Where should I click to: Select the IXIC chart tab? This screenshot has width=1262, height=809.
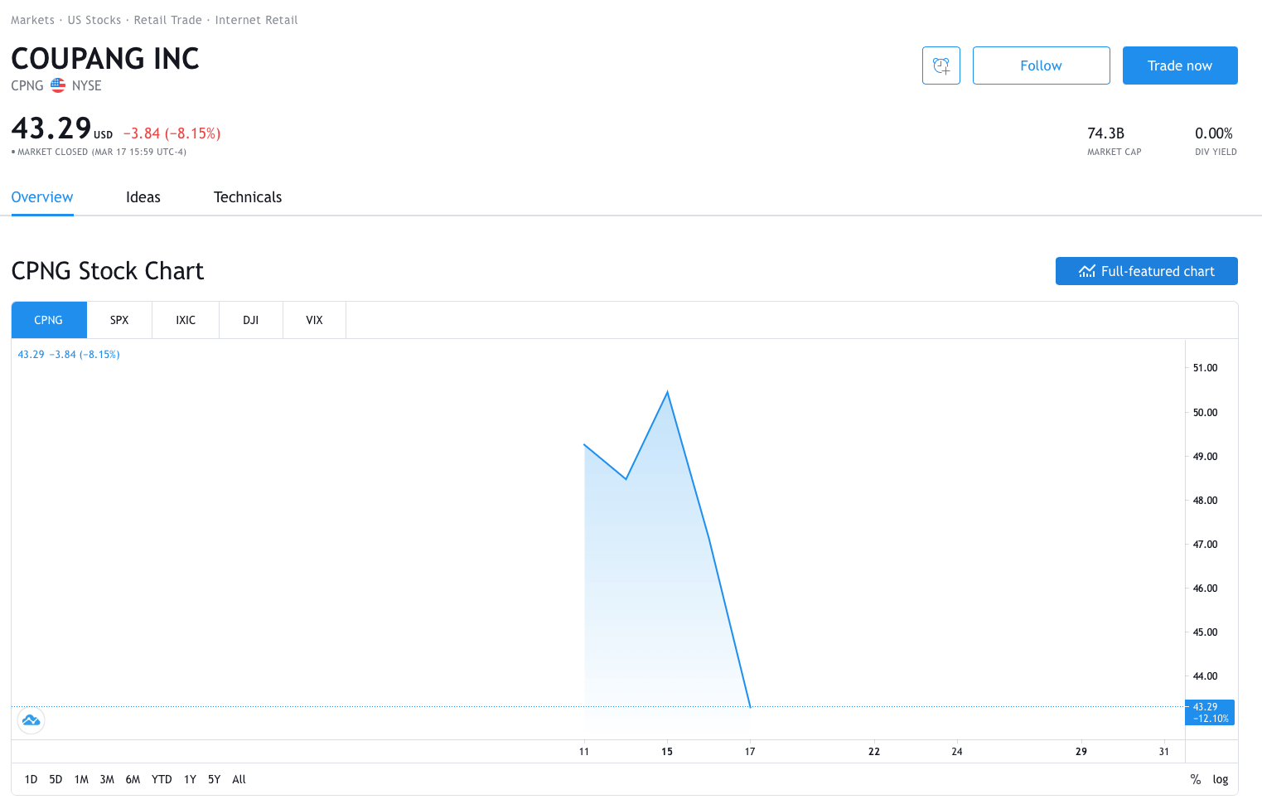coord(186,320)
